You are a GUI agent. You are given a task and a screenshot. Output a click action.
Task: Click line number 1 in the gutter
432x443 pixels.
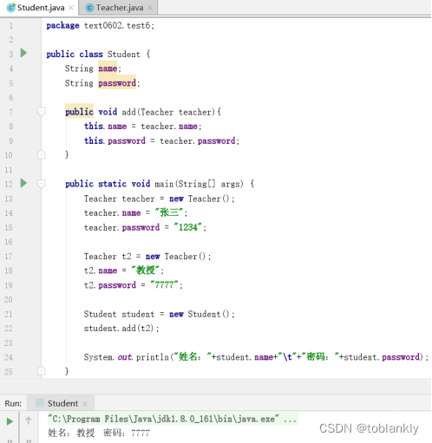pyautogui.click(x=11, y=26)
